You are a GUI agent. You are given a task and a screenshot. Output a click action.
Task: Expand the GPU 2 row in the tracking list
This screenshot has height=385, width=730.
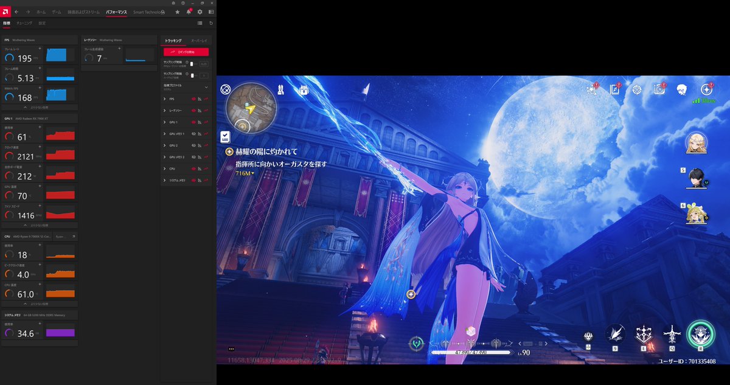(164, 145)
